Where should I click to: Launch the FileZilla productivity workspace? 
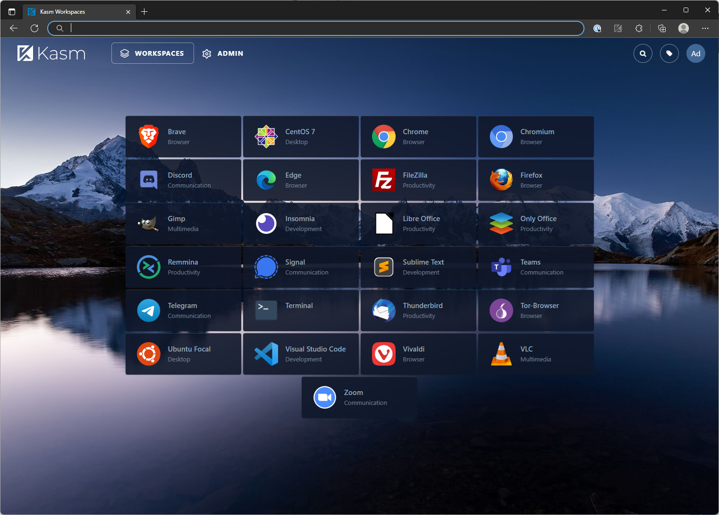[x=418, y=180]
